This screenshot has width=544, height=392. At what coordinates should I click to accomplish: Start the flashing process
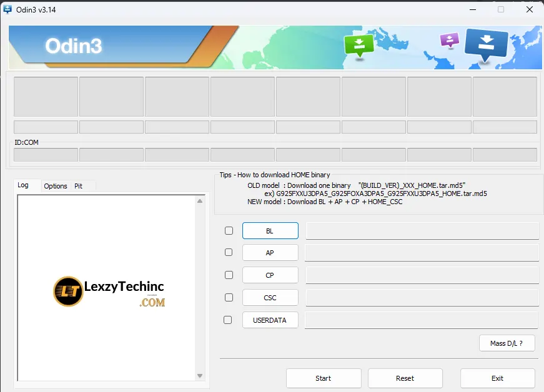tap(324, 378)
